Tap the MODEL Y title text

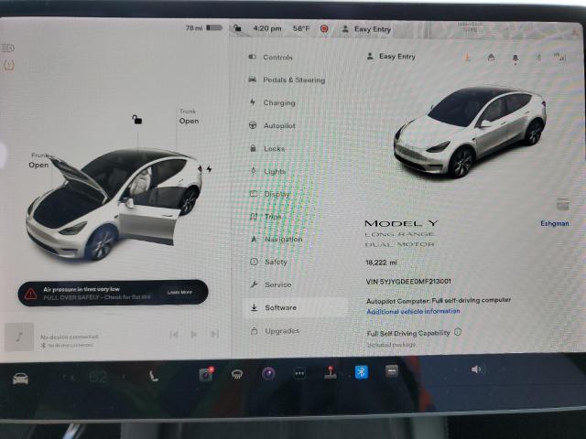pyautogui.click(x=401, y=223)
